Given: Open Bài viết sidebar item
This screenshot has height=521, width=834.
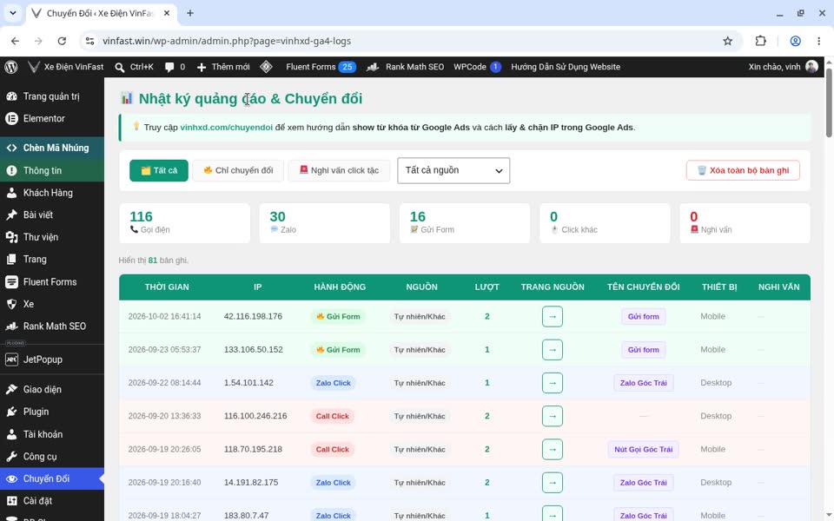Looking at the screenshot, I should (52, 214).
